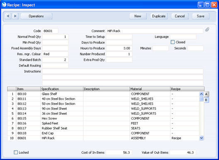Select the 50 cm Steel Box Section cell

pos(62,104)
